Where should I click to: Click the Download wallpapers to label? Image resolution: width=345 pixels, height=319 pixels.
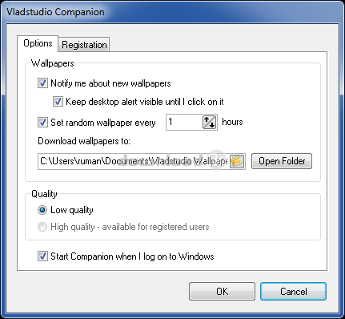(84, 141)
